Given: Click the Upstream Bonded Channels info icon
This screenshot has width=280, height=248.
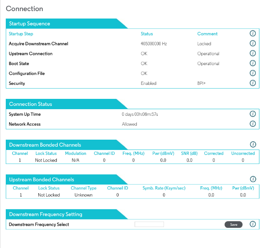Looking at the screenshot, I should point(253,179).
